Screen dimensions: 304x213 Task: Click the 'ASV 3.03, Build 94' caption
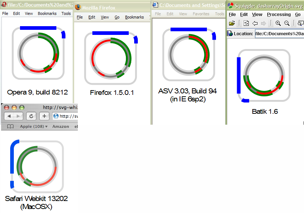tap(188, 91)
